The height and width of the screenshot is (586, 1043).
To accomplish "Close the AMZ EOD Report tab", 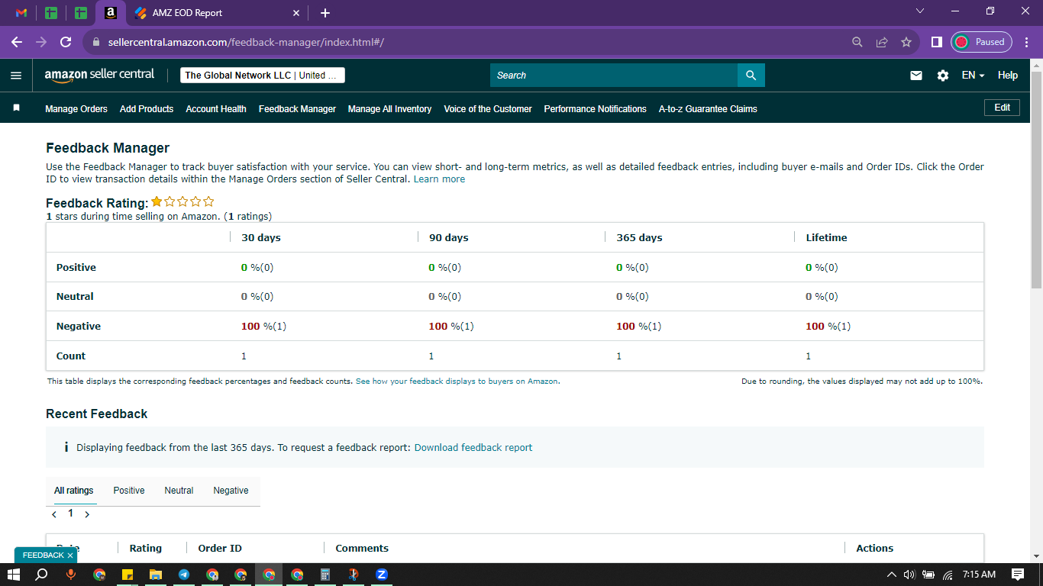I will [x=296, y=13].
